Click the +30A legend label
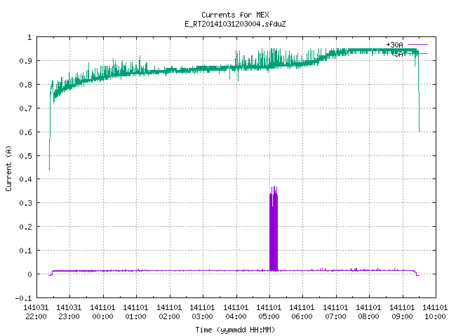 coord(394,45)
